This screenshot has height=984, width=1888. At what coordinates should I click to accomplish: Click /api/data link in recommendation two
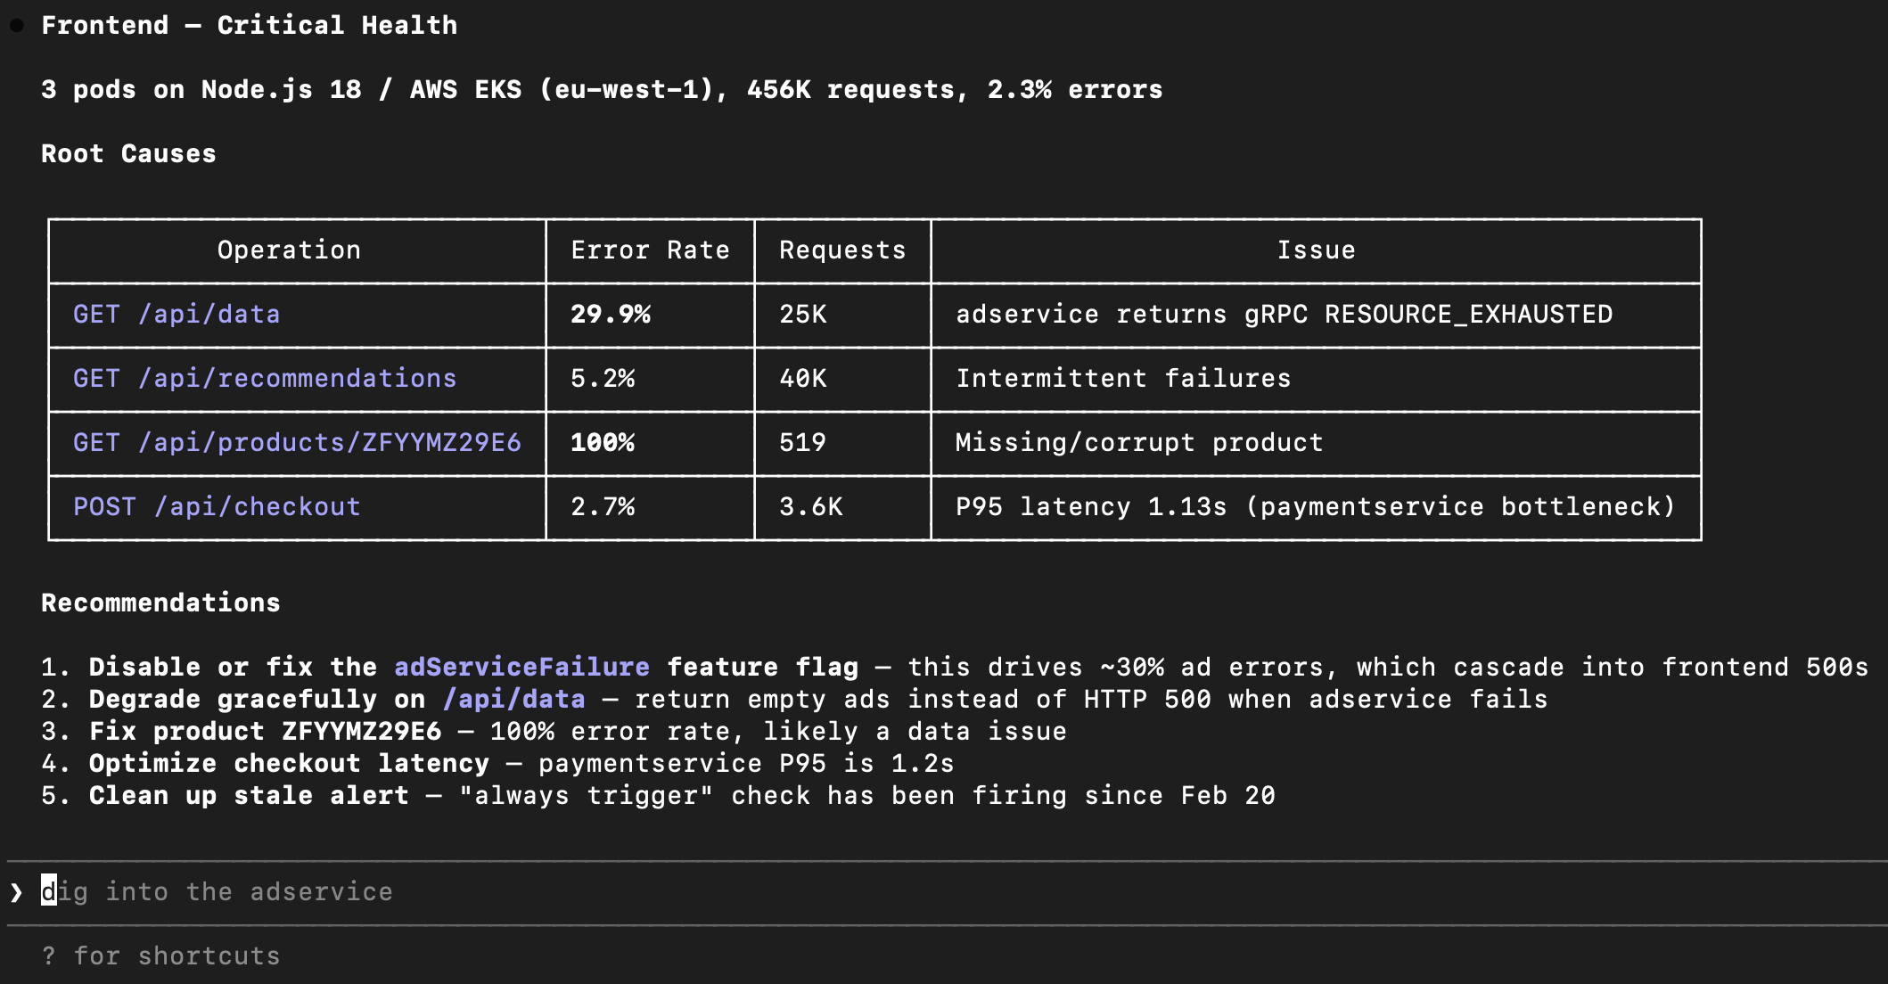[514, 700]
